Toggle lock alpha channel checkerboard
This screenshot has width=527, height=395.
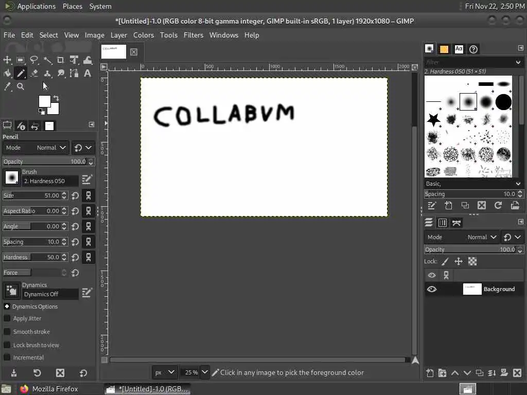coord(472,261)
